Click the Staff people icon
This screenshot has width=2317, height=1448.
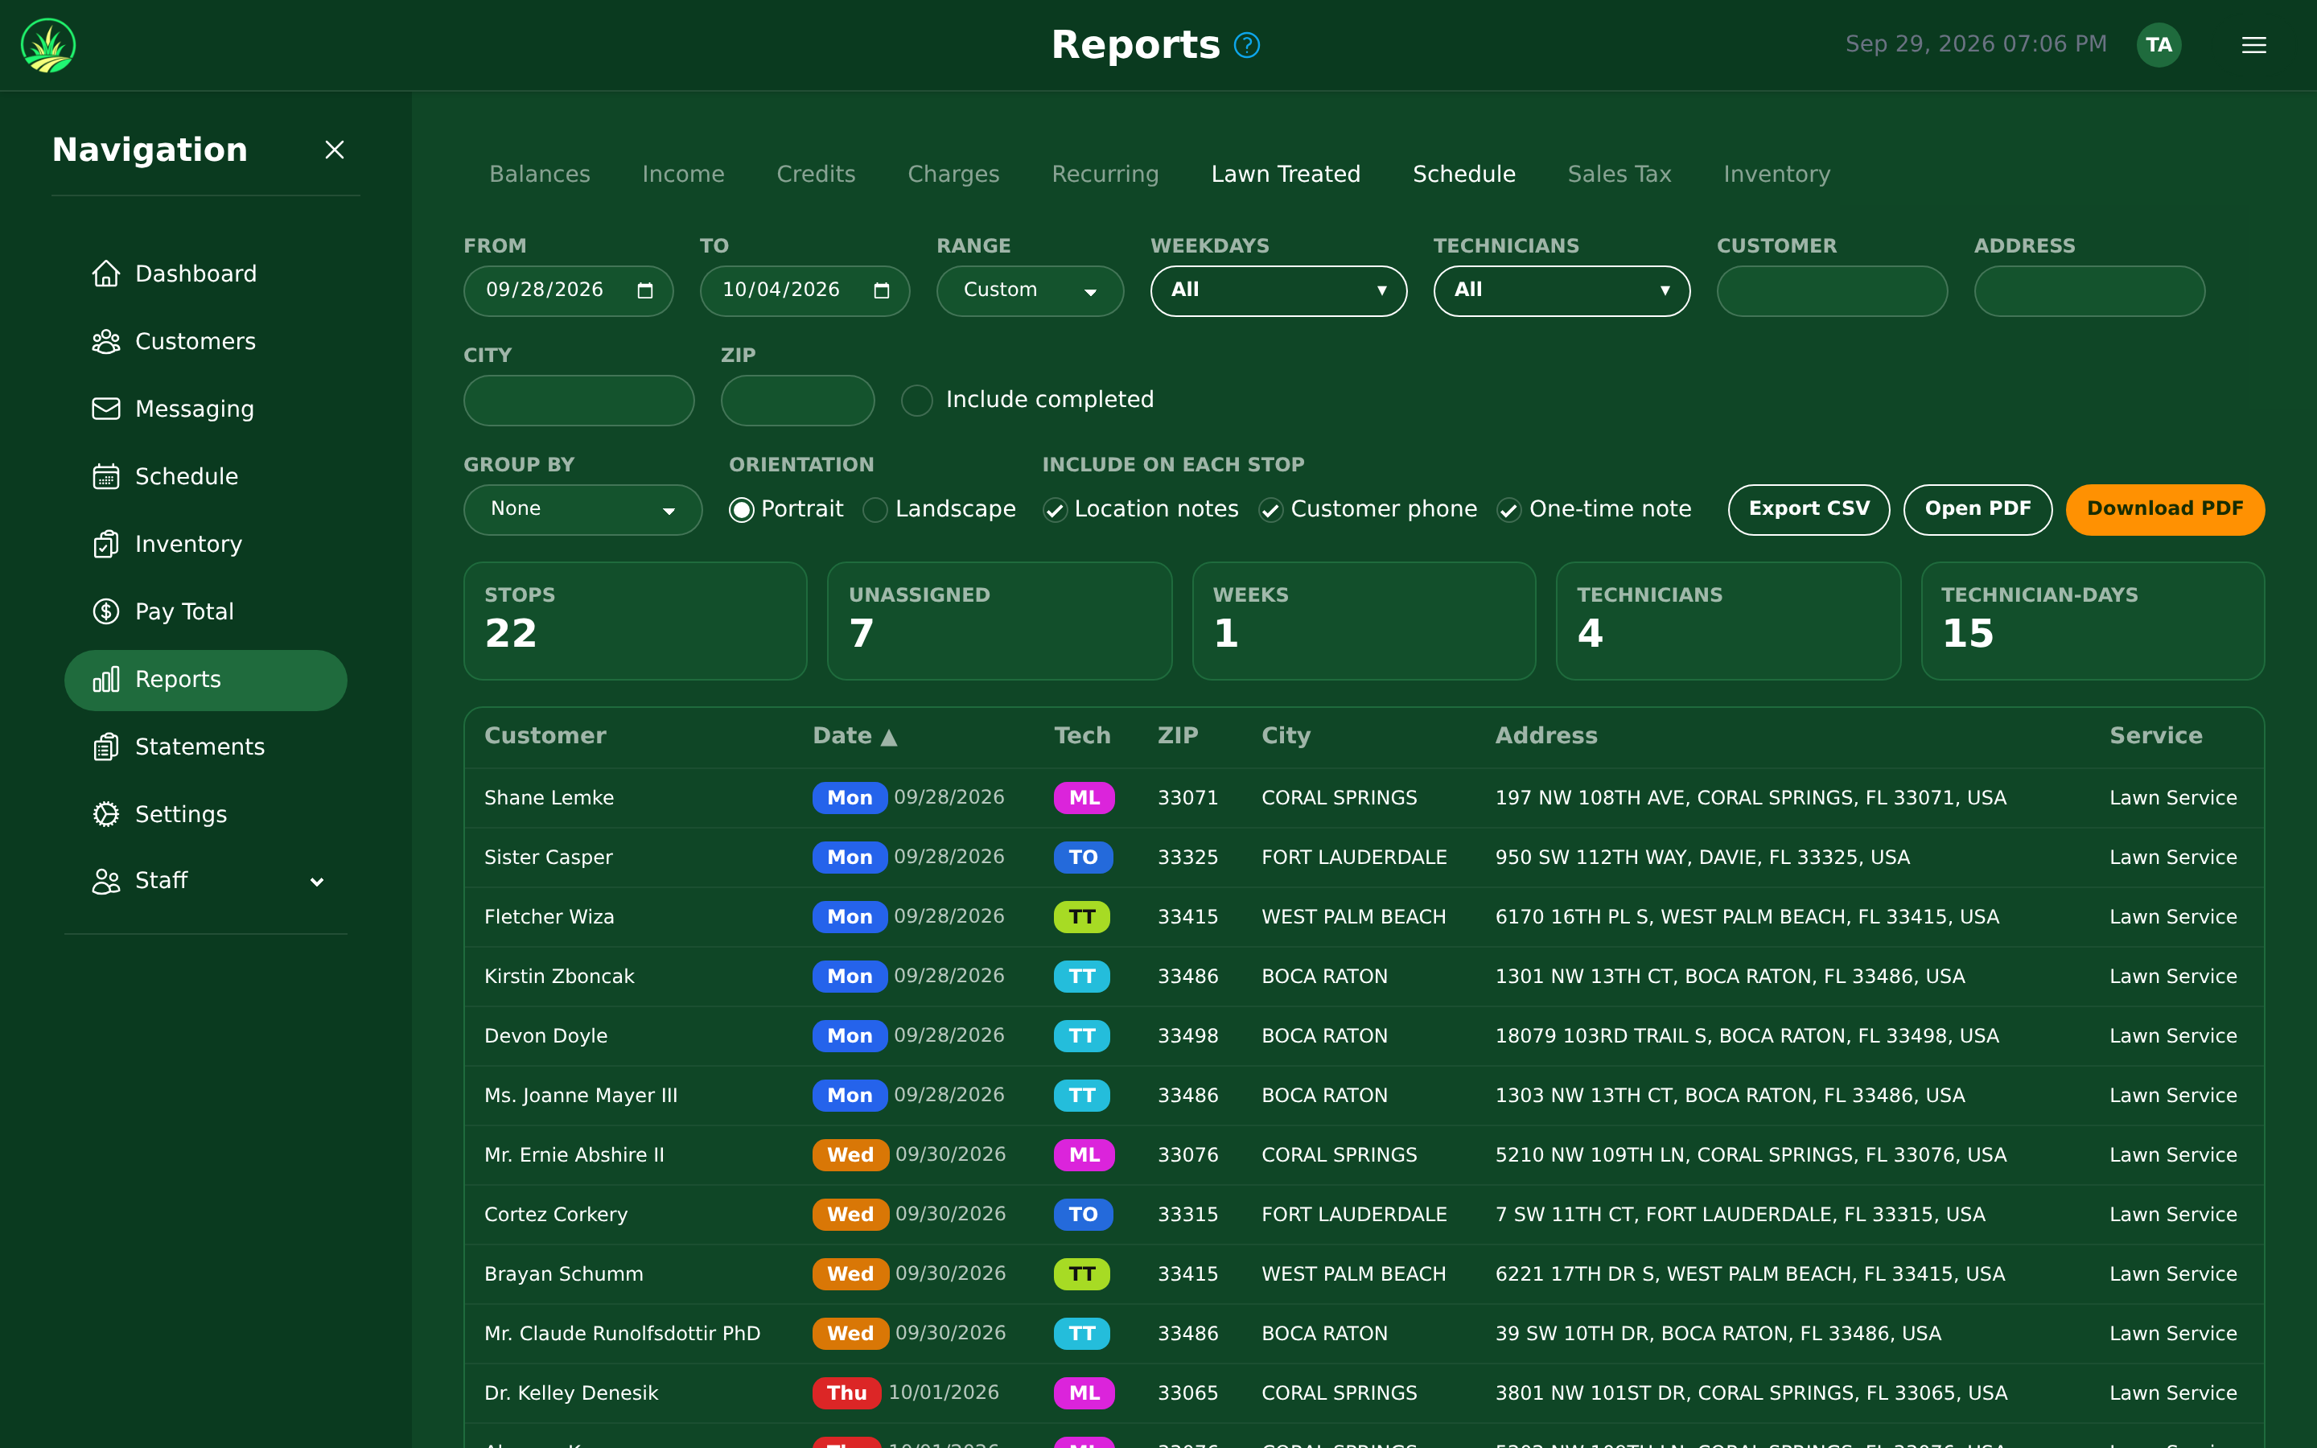point(106,881)
